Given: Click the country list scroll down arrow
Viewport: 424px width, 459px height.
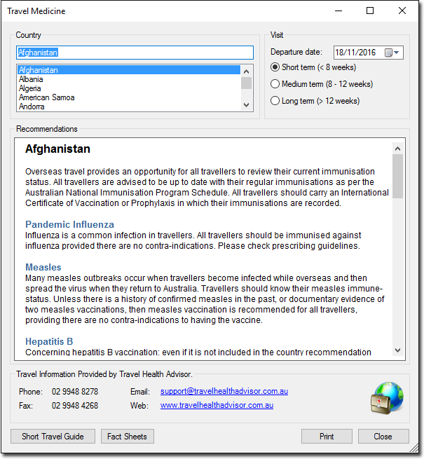Looking at the screenshot, I should point(246,105).
